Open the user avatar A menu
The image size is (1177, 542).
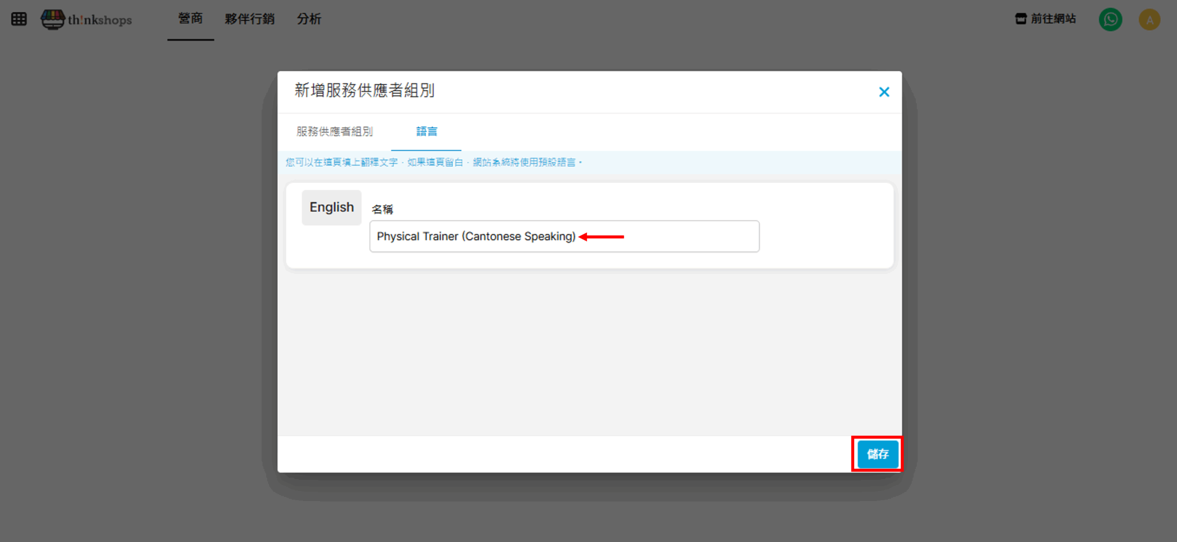[1149, 20]
